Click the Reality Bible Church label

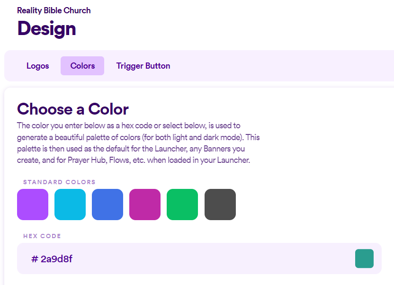(54, 10)
